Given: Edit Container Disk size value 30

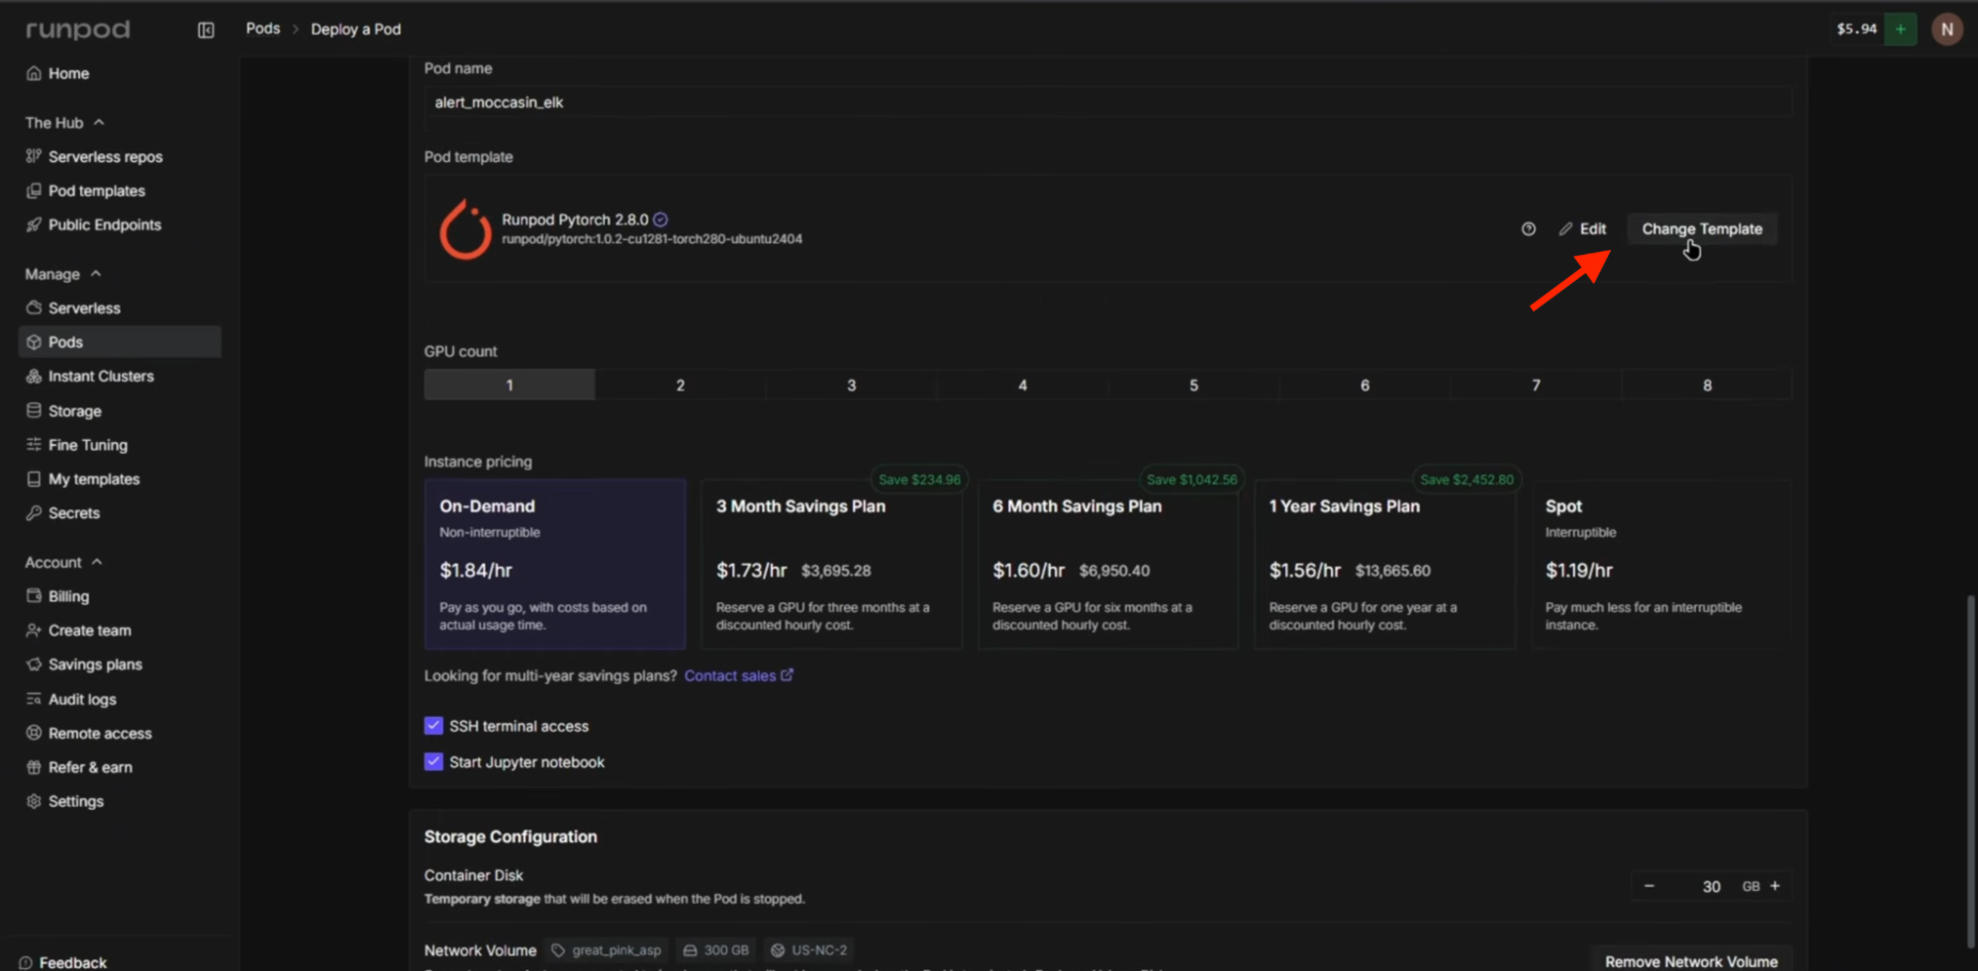Looking at the screenshot, I should coord(1711,886).
